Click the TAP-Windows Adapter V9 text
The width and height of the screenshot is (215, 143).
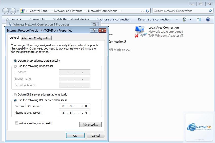[166, 36]
